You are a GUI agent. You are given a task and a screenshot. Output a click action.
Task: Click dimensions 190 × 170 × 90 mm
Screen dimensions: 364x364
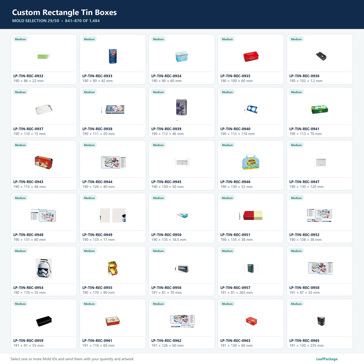[x=99, y=293]
